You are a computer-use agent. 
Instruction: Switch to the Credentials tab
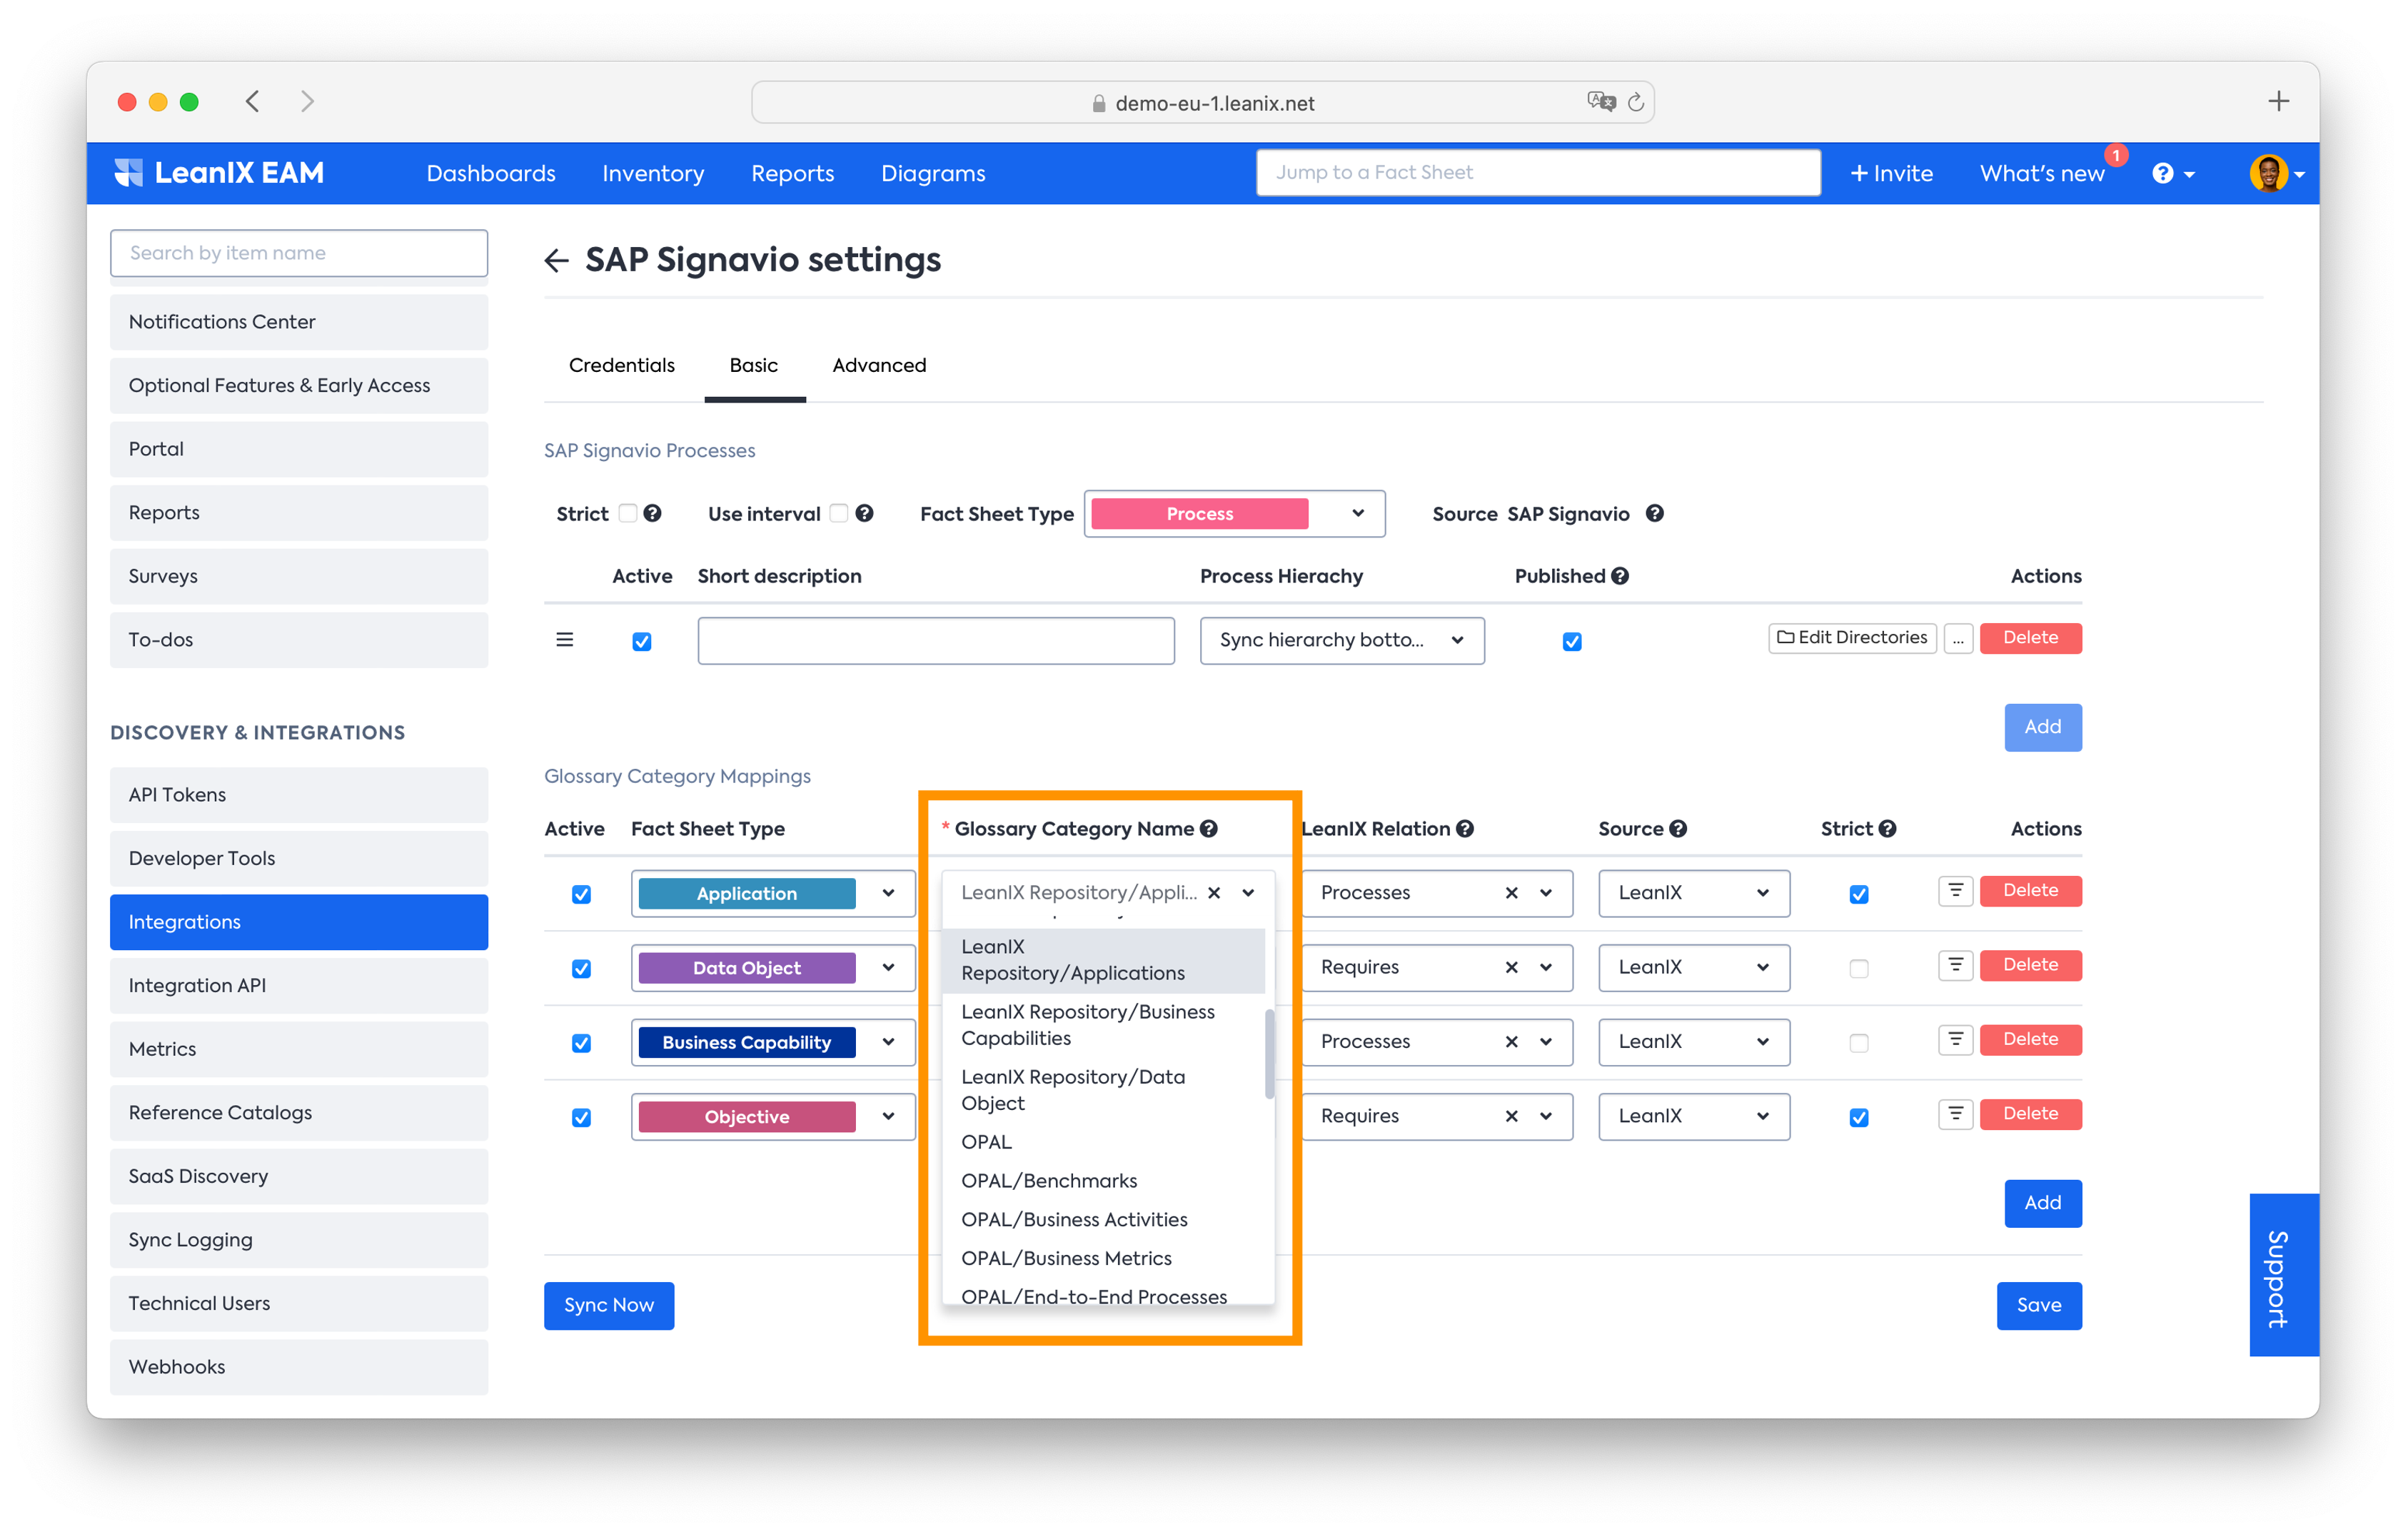click(622, 365)
